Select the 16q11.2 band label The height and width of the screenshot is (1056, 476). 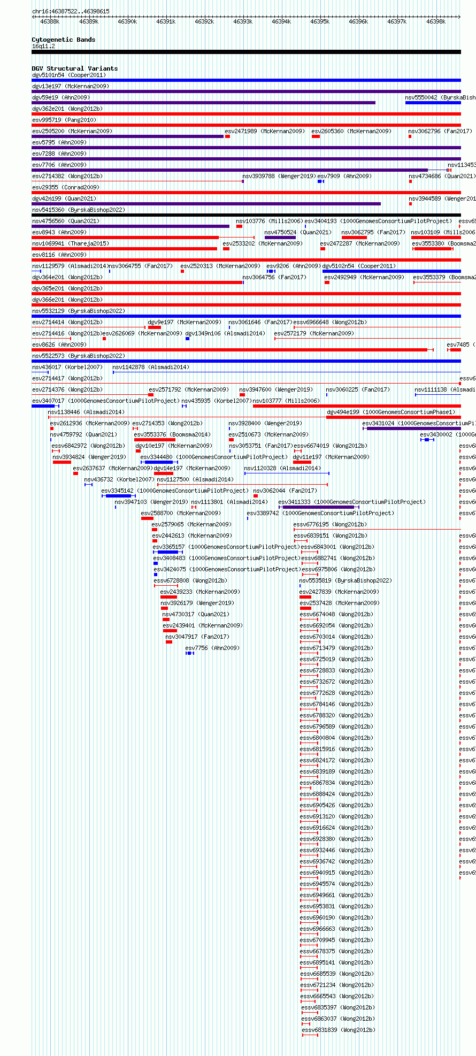click(43, 46)
